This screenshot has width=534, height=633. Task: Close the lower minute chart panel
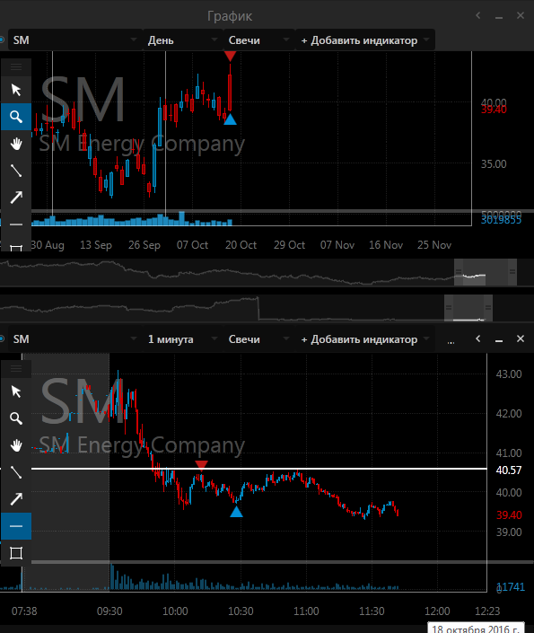point(521,338)
